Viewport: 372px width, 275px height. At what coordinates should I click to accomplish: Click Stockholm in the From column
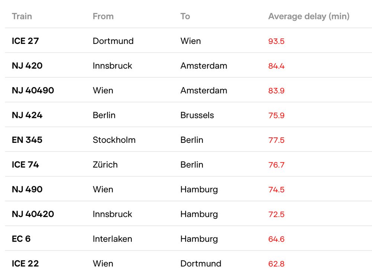pos(114,140)
